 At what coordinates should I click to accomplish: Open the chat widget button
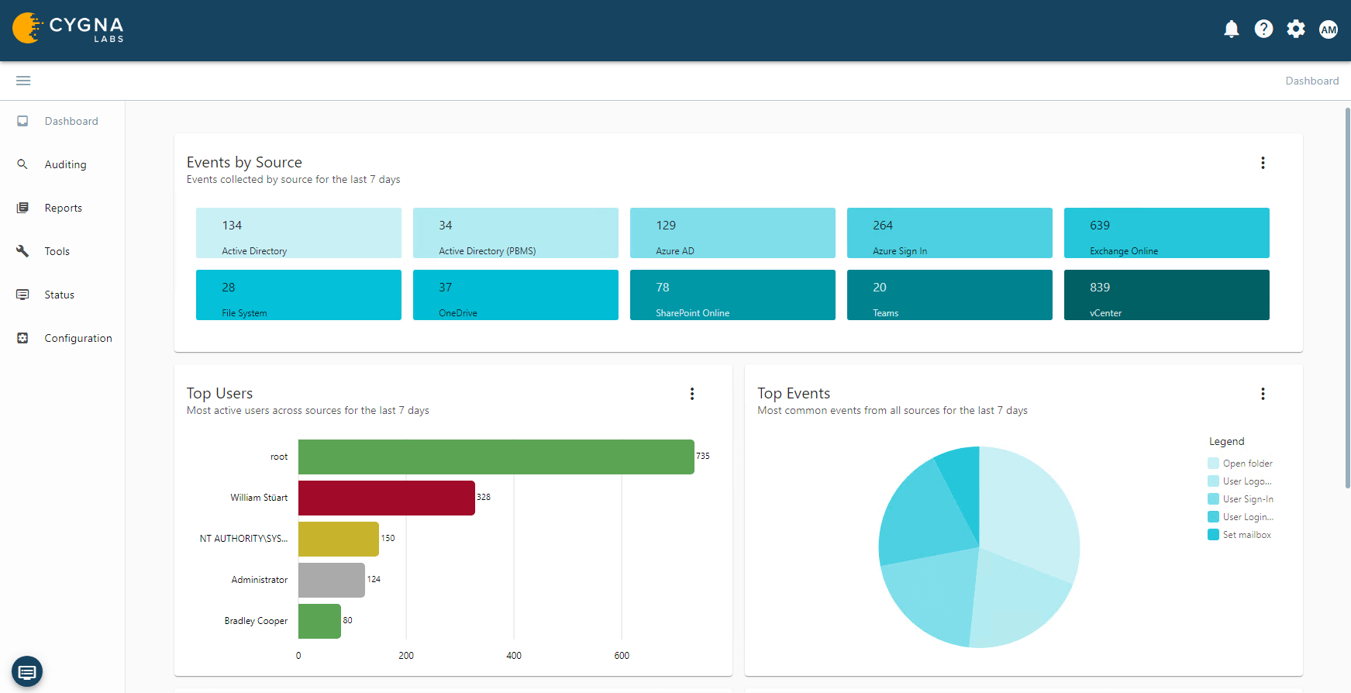point(27,671)
